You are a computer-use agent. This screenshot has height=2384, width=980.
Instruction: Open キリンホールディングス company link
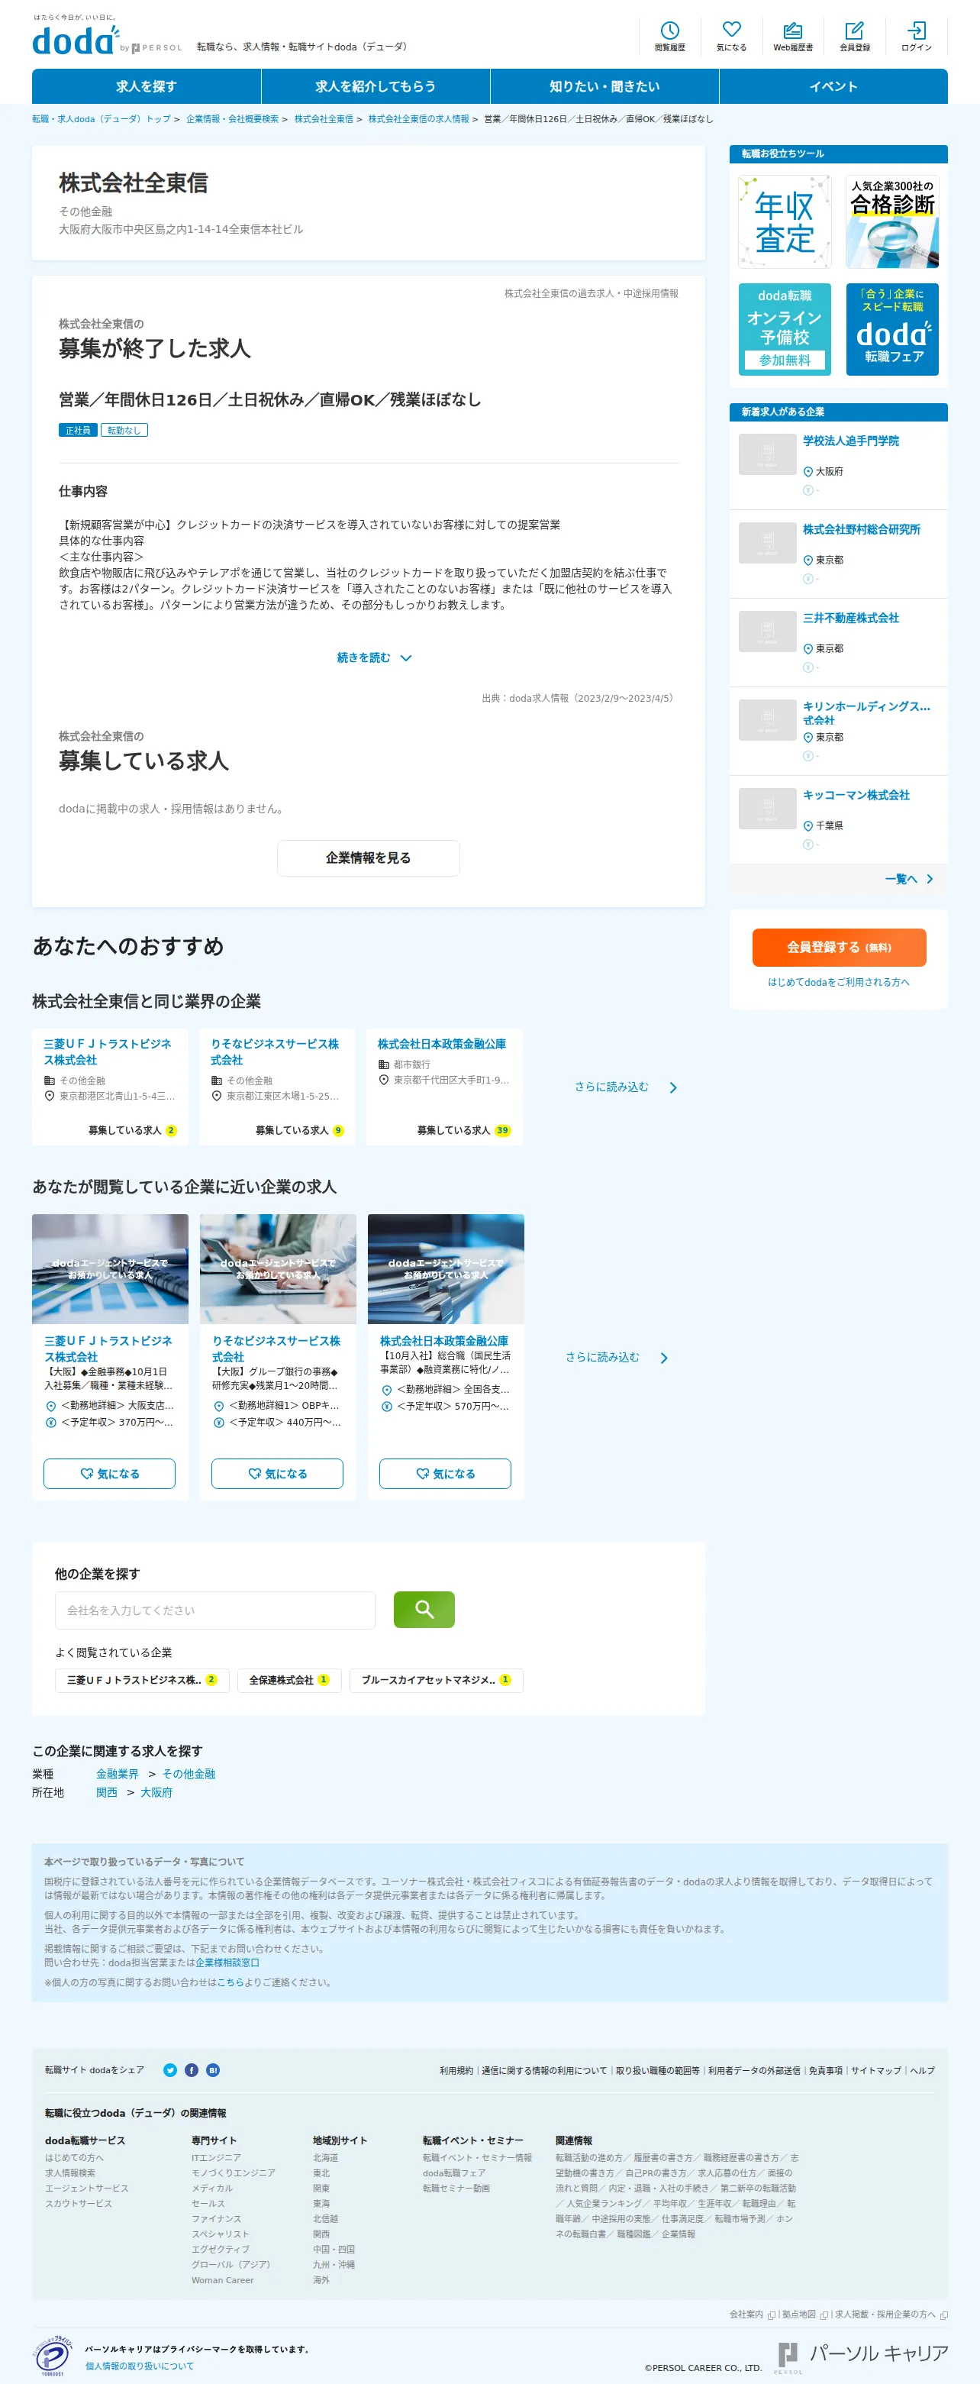pos(866,713)
